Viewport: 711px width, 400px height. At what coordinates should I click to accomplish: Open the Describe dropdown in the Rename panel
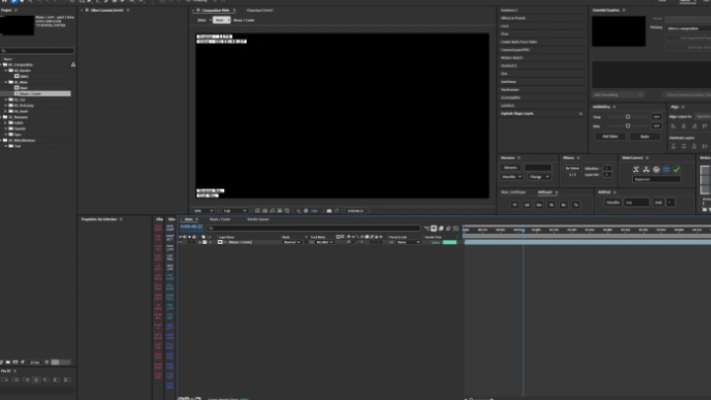click(512, 177)
